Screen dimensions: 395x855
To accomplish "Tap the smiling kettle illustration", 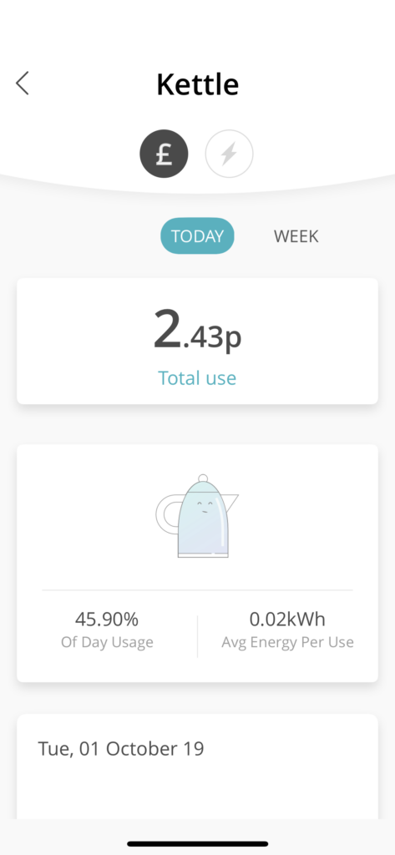I will pos(197,516).
